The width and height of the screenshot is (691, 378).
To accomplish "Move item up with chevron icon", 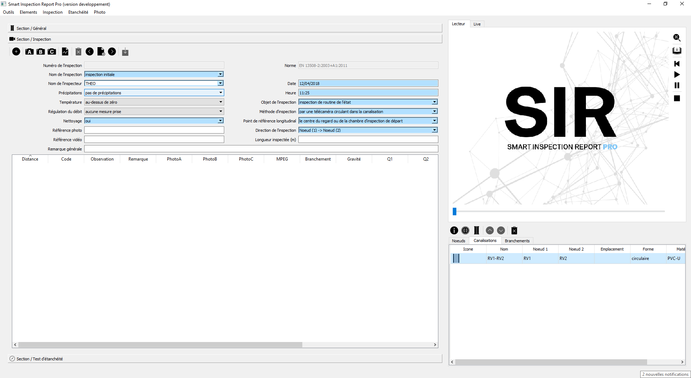I will coord(490,230).
